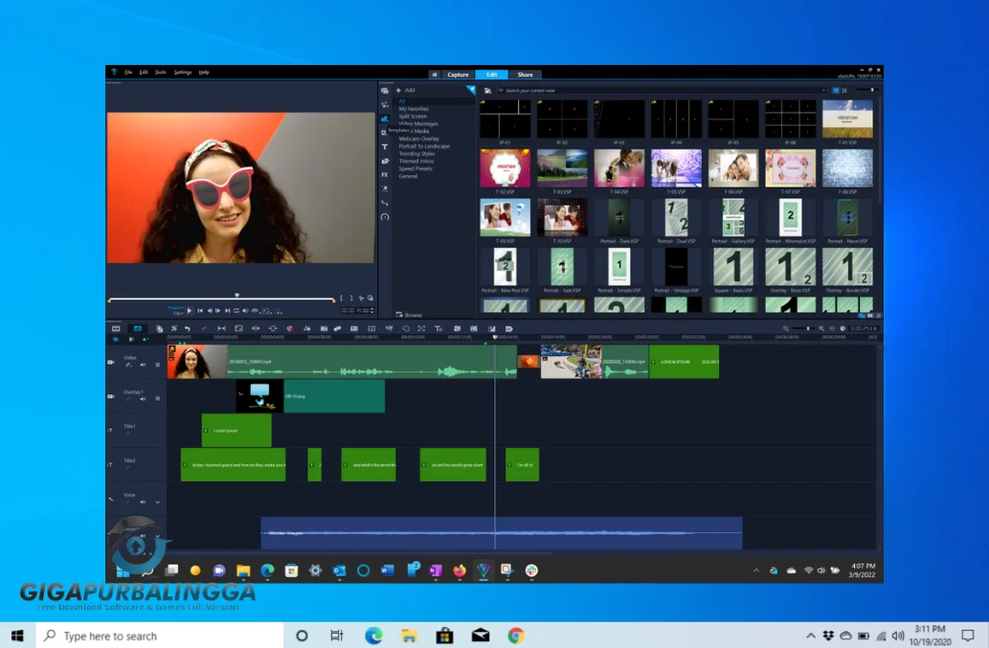Mute the Voice track
The height and width of the screenshot is (648, 989).
(x=142, y=500)
